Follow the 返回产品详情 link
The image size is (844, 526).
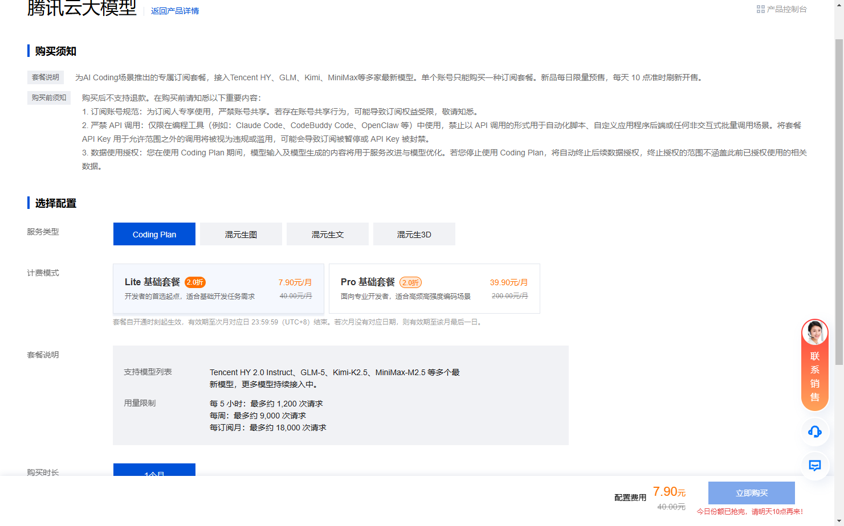tap(174, 11)
